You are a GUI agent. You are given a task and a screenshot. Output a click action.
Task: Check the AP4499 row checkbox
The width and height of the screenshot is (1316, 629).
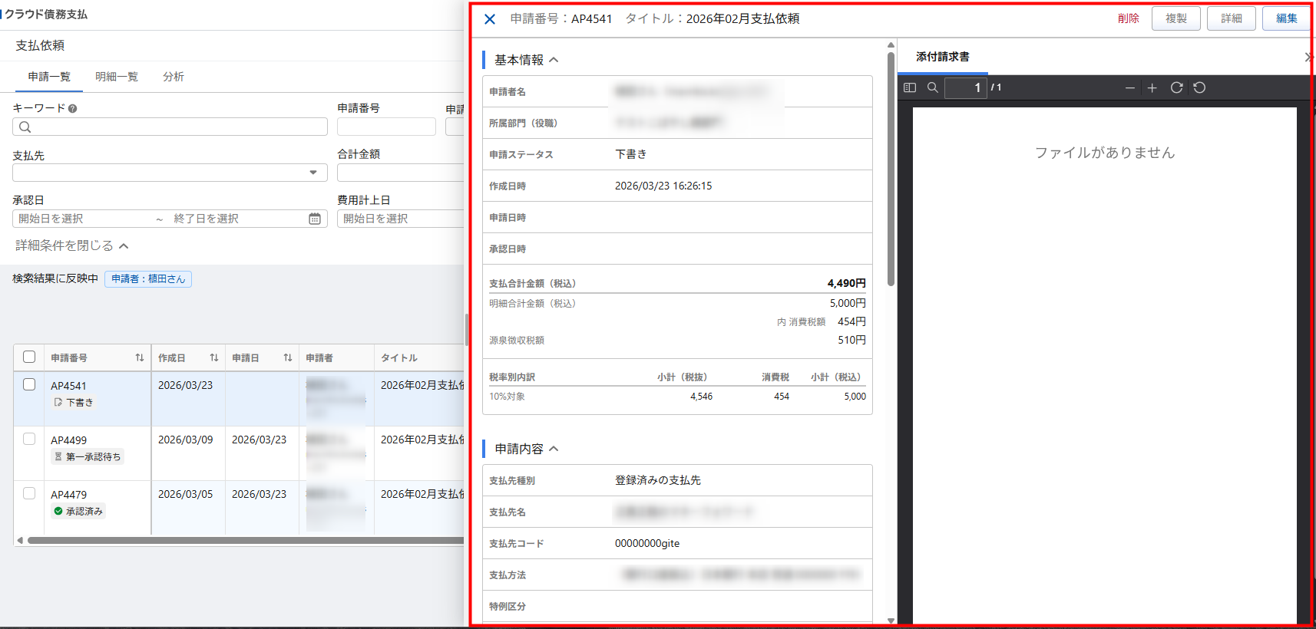coord(29,439)
